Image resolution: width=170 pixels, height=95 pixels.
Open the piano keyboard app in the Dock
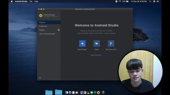(88, 93)
